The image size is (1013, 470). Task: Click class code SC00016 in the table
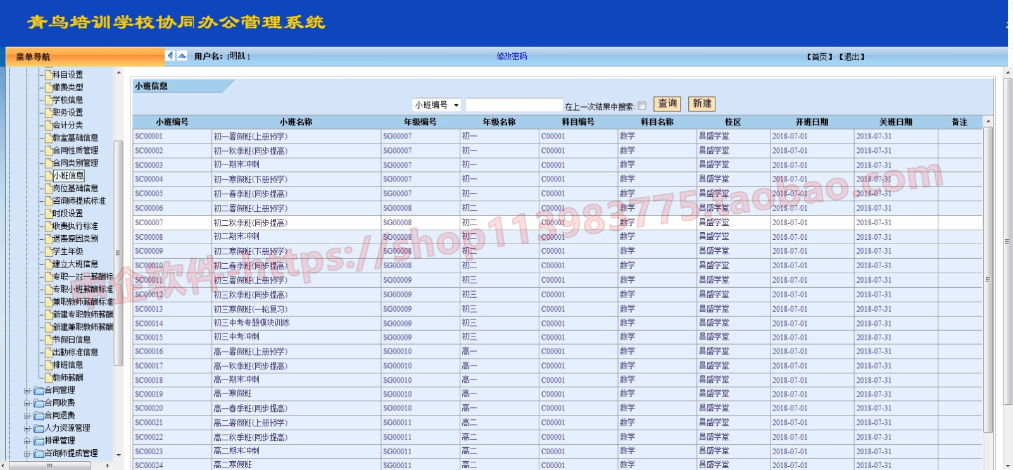149,351
